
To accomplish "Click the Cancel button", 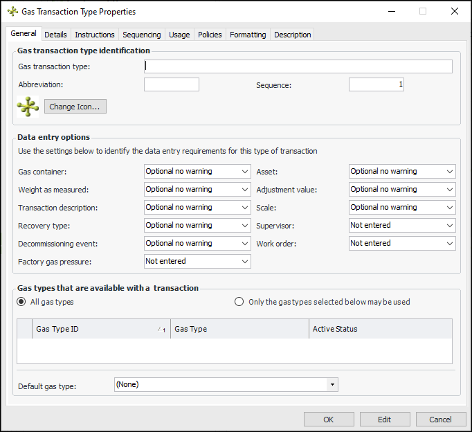I will [440, 420].
